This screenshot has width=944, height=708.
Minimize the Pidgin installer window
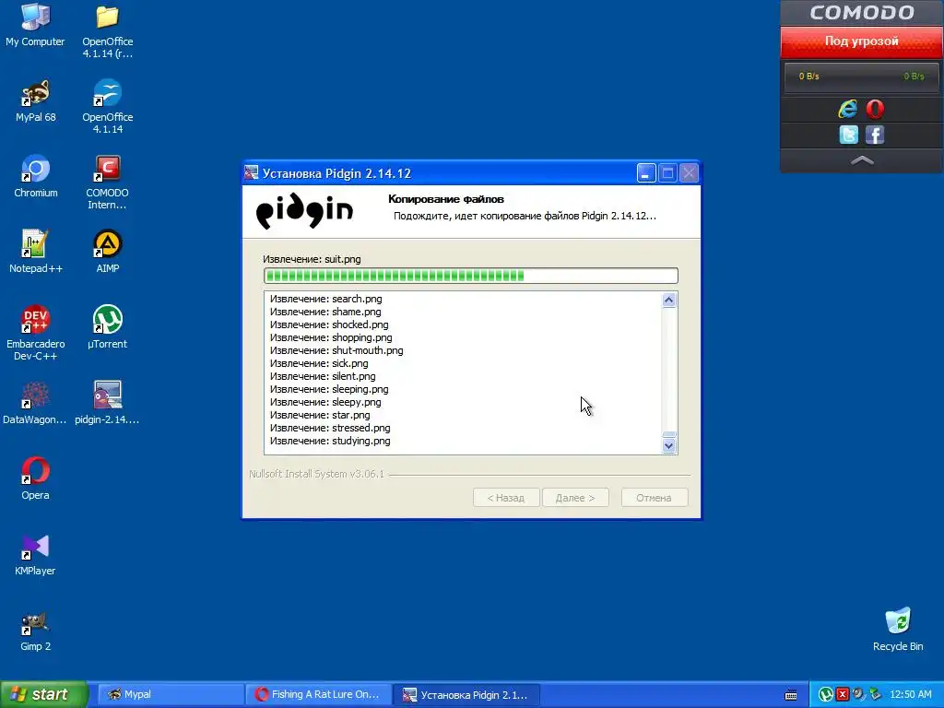click(646, 173)
